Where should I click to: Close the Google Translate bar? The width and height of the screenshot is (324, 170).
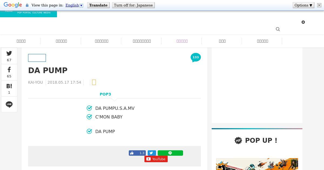click(319, 5)
